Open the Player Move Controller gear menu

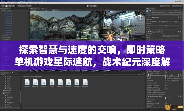point(181,75)
